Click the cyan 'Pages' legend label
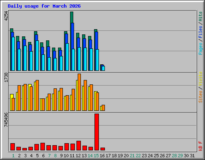The height and width of the screenshot is (160, 205). click(201, 49)
